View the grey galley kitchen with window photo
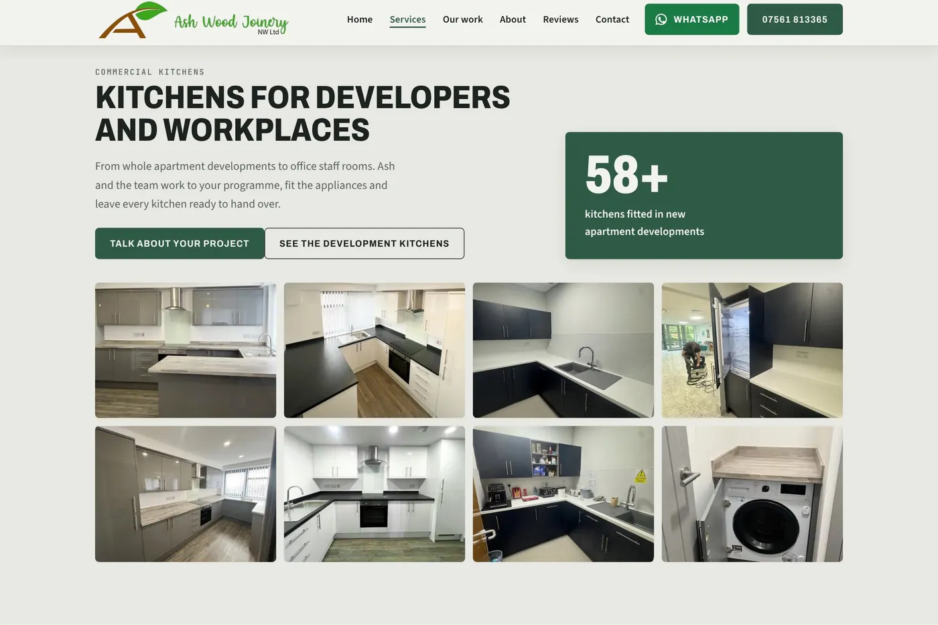 [x=186, y=494]
